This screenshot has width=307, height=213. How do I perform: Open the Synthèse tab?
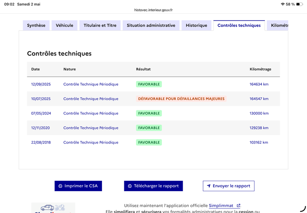(36, 25)
